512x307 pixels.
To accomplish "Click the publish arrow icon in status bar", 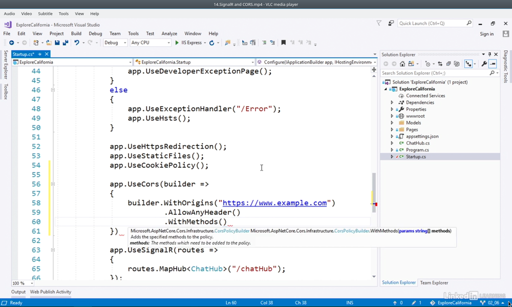I will point(395,303).
